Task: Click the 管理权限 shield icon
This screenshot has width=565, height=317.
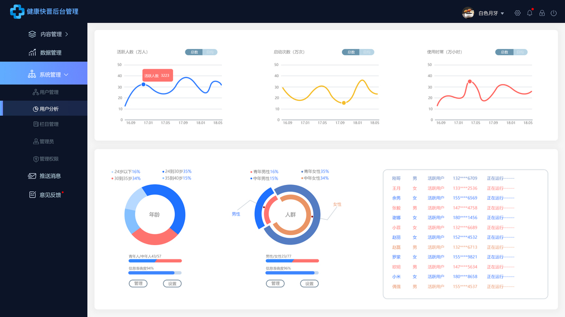Action: (35, 159)
